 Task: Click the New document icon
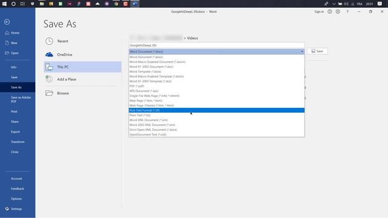click(x=7, y=43)
